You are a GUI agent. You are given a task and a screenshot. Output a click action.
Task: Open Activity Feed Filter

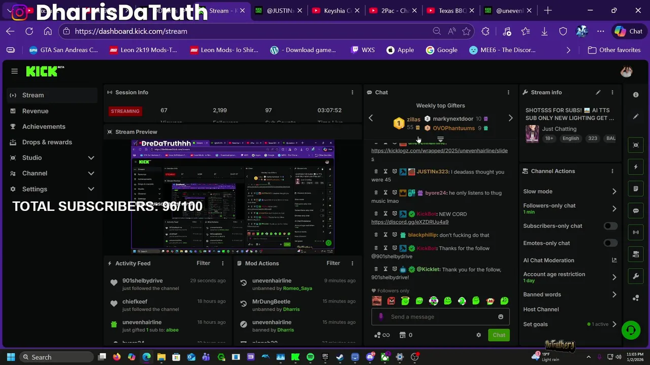pyautogui.click(x=203, y=263)
